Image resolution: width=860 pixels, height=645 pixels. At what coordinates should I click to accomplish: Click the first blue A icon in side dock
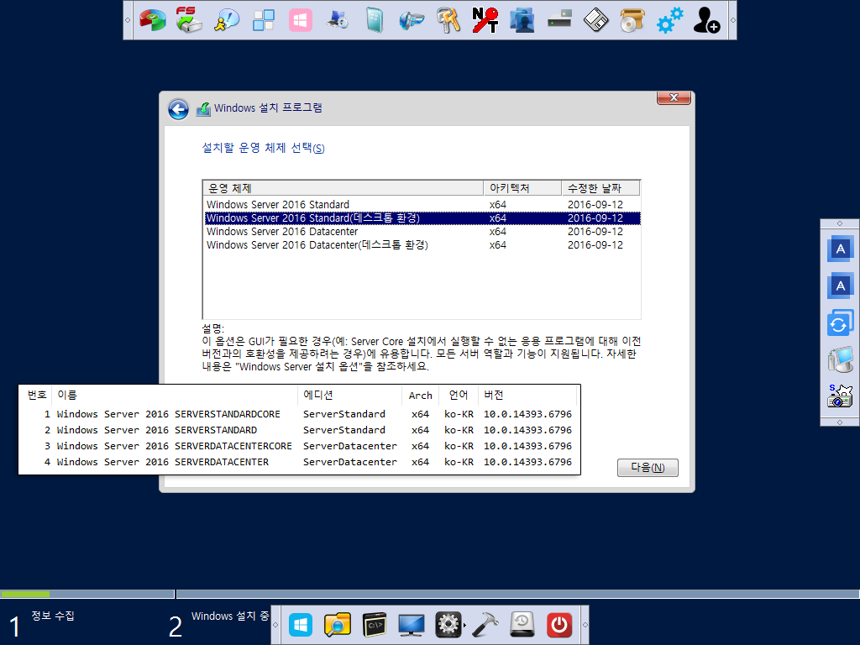click(x=840, y=249)
